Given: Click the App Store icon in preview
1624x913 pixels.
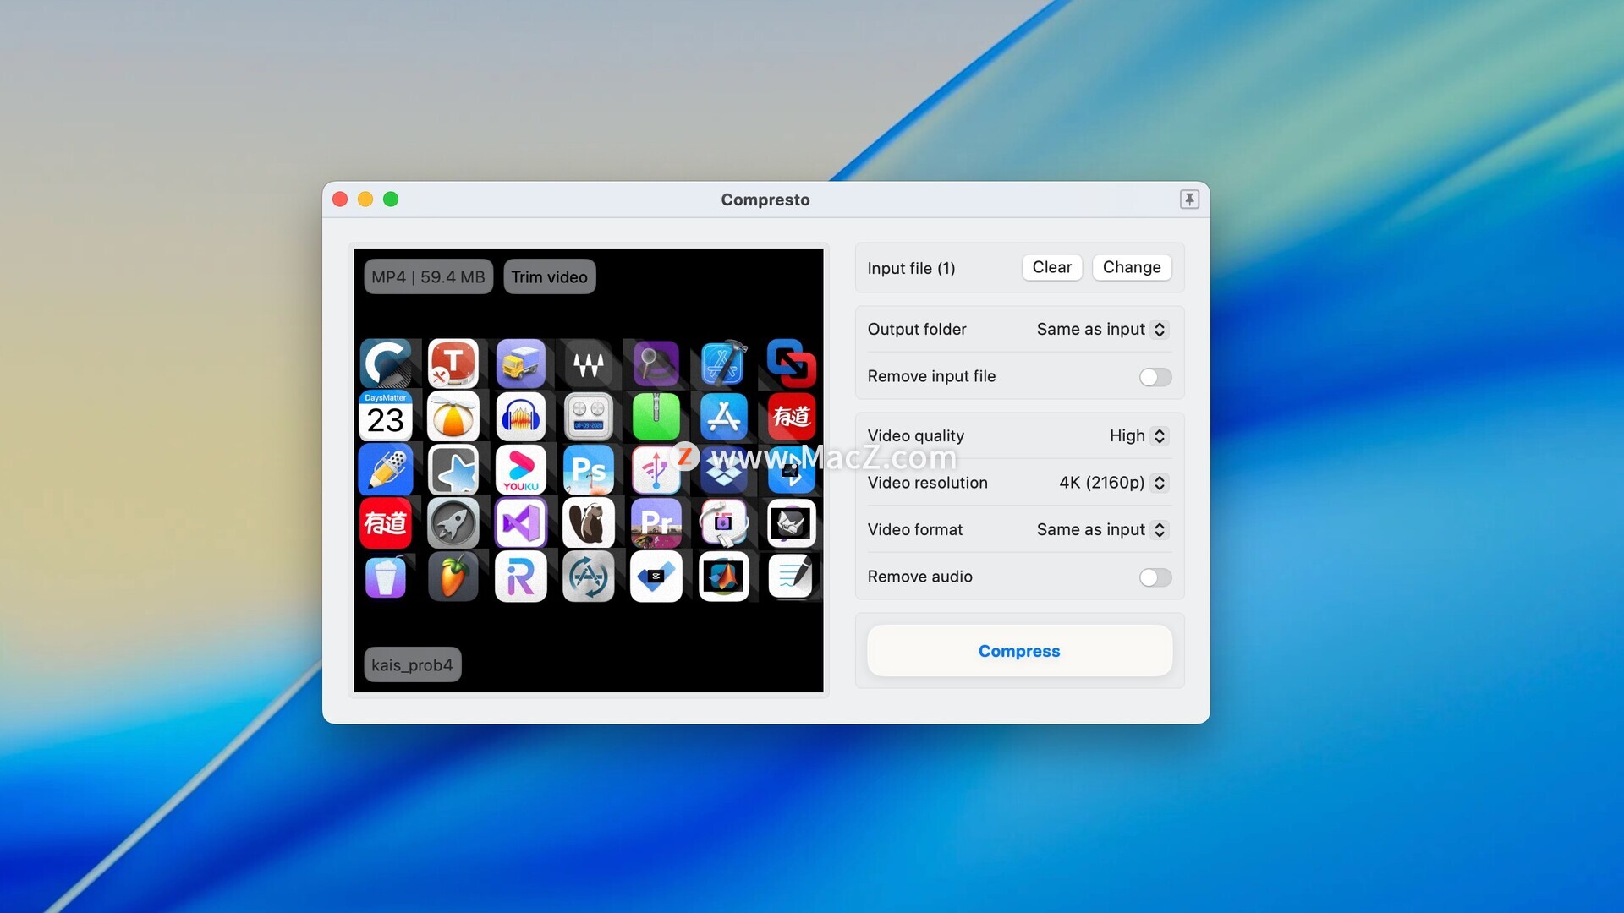Looking at the screenshot, I should [x=723, y=417].
